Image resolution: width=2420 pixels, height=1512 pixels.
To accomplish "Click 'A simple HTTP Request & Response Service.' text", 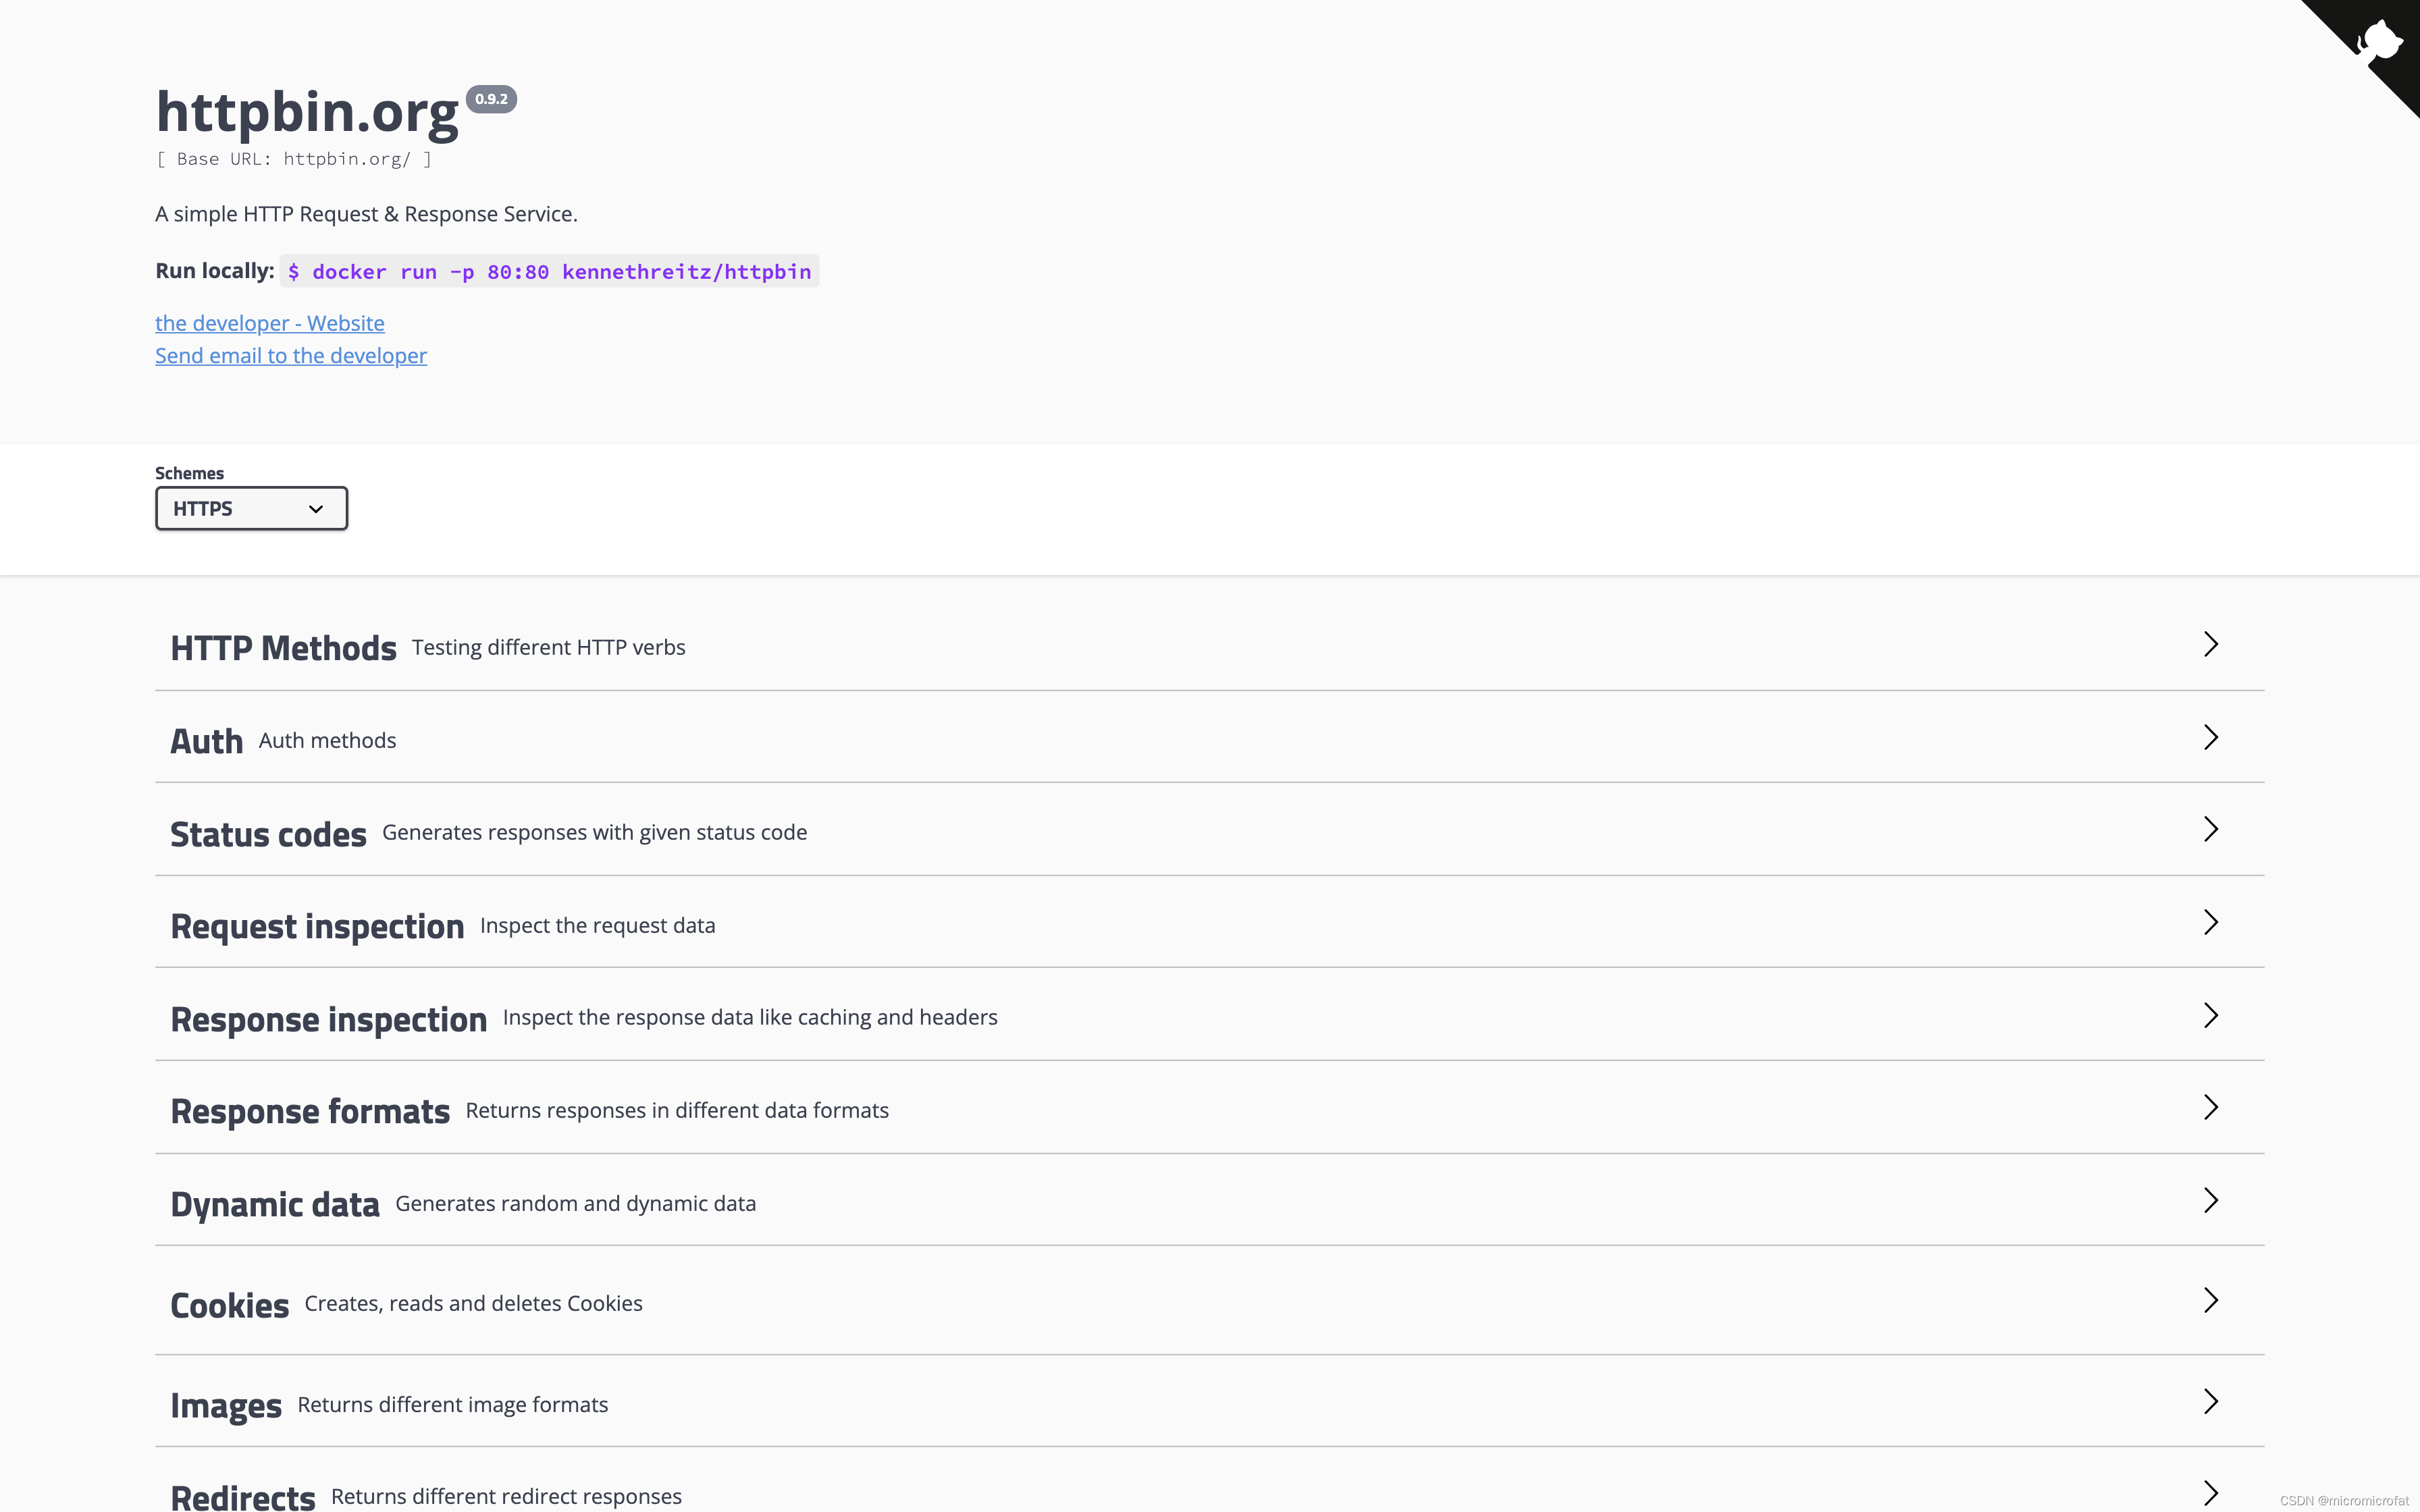I will [x=366, y=214].
